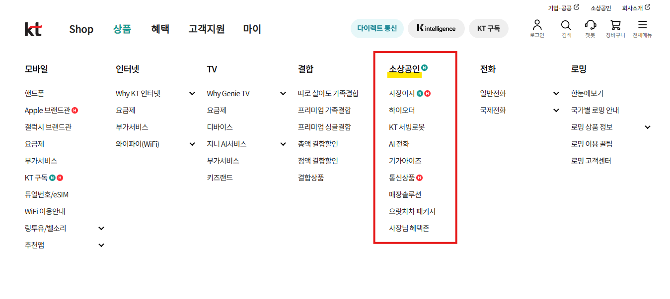Open the shopping cart (장바구니) icon

(x=615, y=25)
